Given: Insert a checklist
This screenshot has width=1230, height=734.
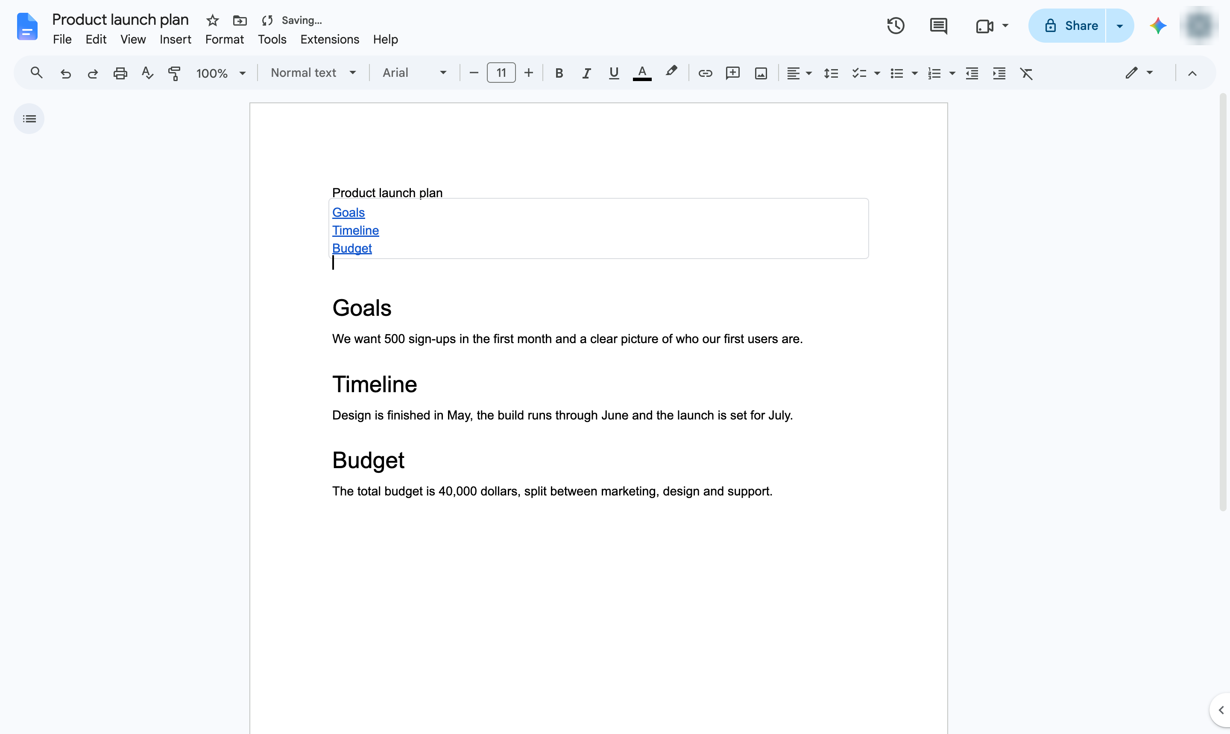Looking at the screenshot, I should pos(859,73).
